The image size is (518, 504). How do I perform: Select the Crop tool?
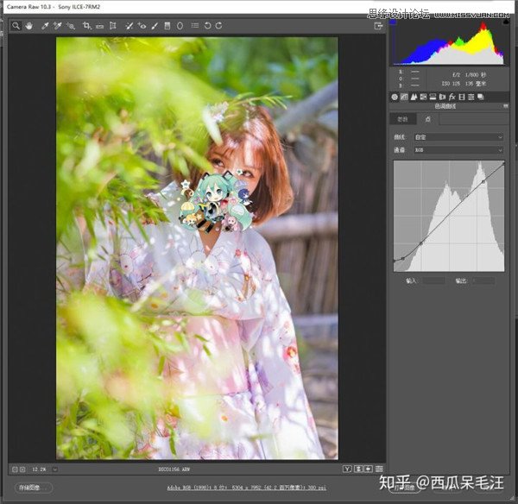click(87, 26)
